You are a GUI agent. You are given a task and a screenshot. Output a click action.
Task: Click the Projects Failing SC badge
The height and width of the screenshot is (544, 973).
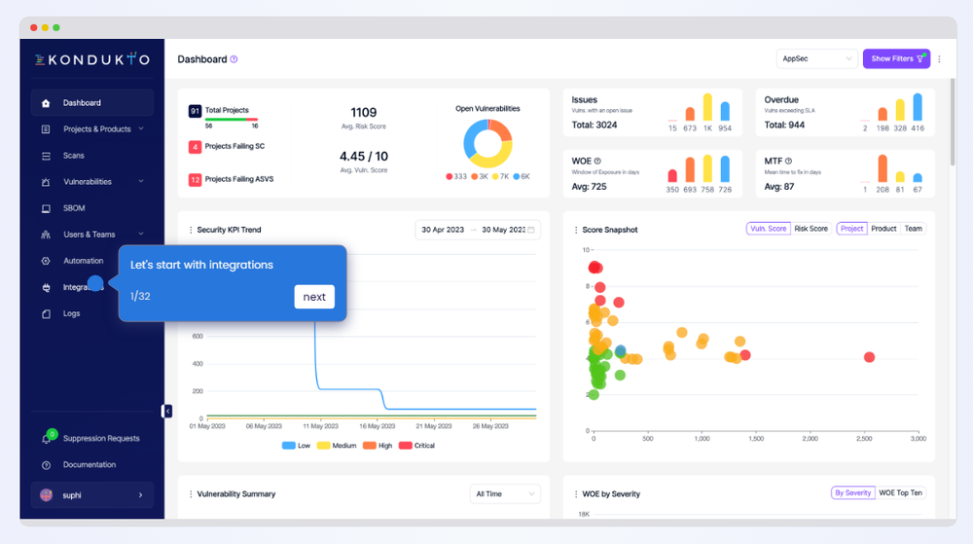[195, 147]
